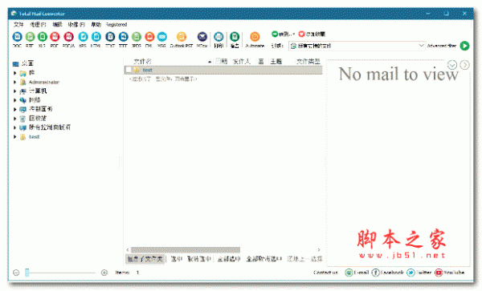This screenshot has height=291, width=482.
Task: Zoom out with minus icon
Action: (16, 273)
